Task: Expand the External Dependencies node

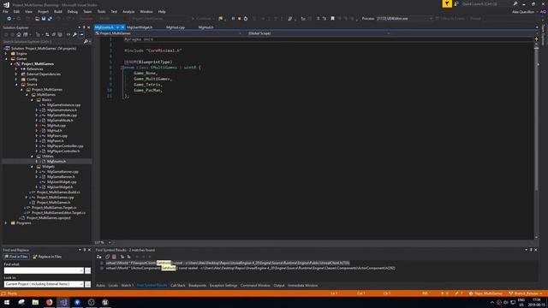Action: point(16,74)
